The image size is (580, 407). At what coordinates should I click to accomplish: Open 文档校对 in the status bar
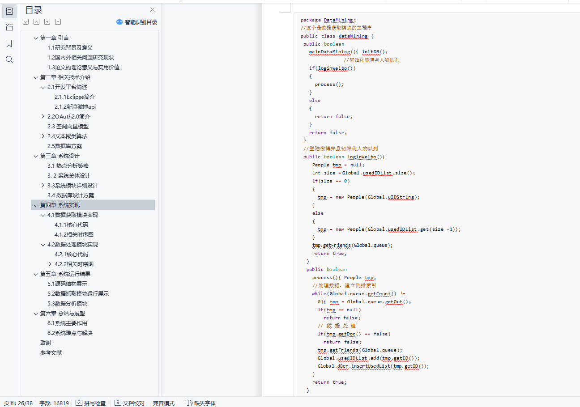coord(130,403)
